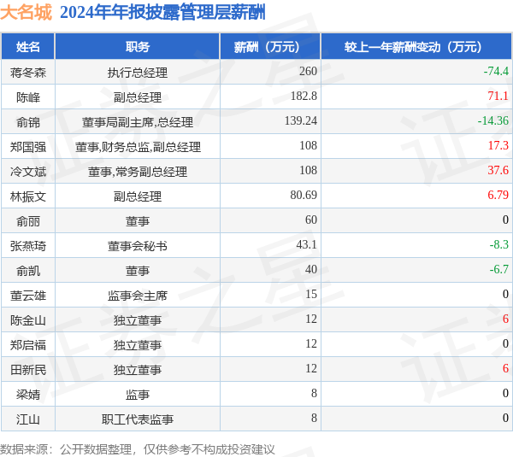The width and height of the screenshot is (513, 457).
Task: Click the position 董事局副主席,总经理
Action: click(138, 122)
